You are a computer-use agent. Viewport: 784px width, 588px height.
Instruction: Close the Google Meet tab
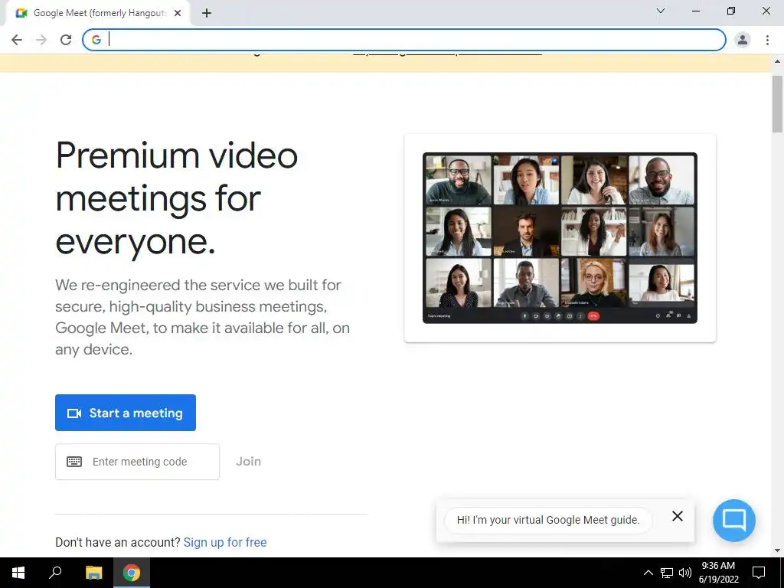pos(178,14)
